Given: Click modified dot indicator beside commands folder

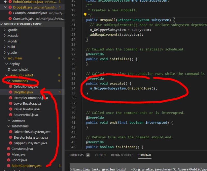Looking at the screenshot, I should 59,81.
